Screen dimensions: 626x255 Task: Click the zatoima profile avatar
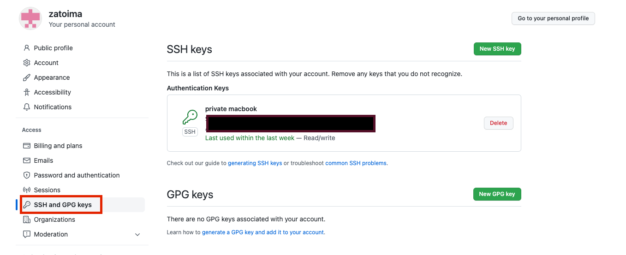click(x=30, y=18)
